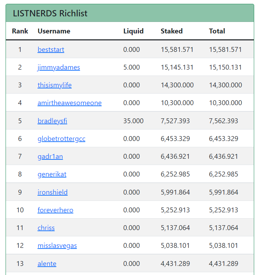Visit amirtheawesomeone's profile link
258x275 pixels.
tap(70, 103)
